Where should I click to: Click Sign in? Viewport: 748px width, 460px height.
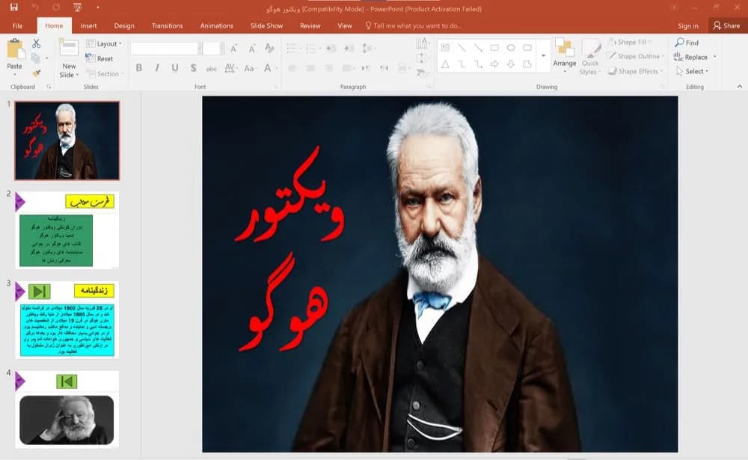[x=688, y=25]
